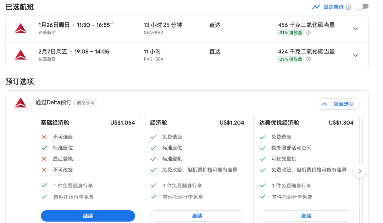383x223 pixels.
Task: Expand the 1月26日 SEA–PVG flight details
Action: pyautogui.click(x=355, y=29)
